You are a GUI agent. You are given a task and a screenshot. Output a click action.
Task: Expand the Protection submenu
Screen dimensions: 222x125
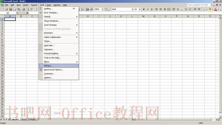[59, 33]
